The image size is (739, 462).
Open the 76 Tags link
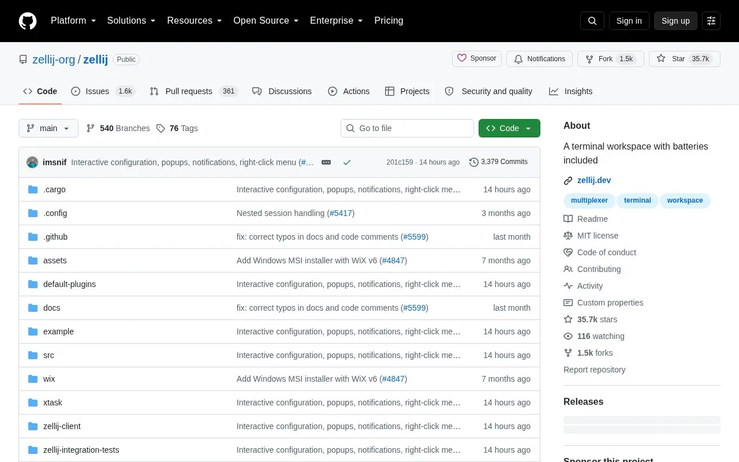pos(177,128)
